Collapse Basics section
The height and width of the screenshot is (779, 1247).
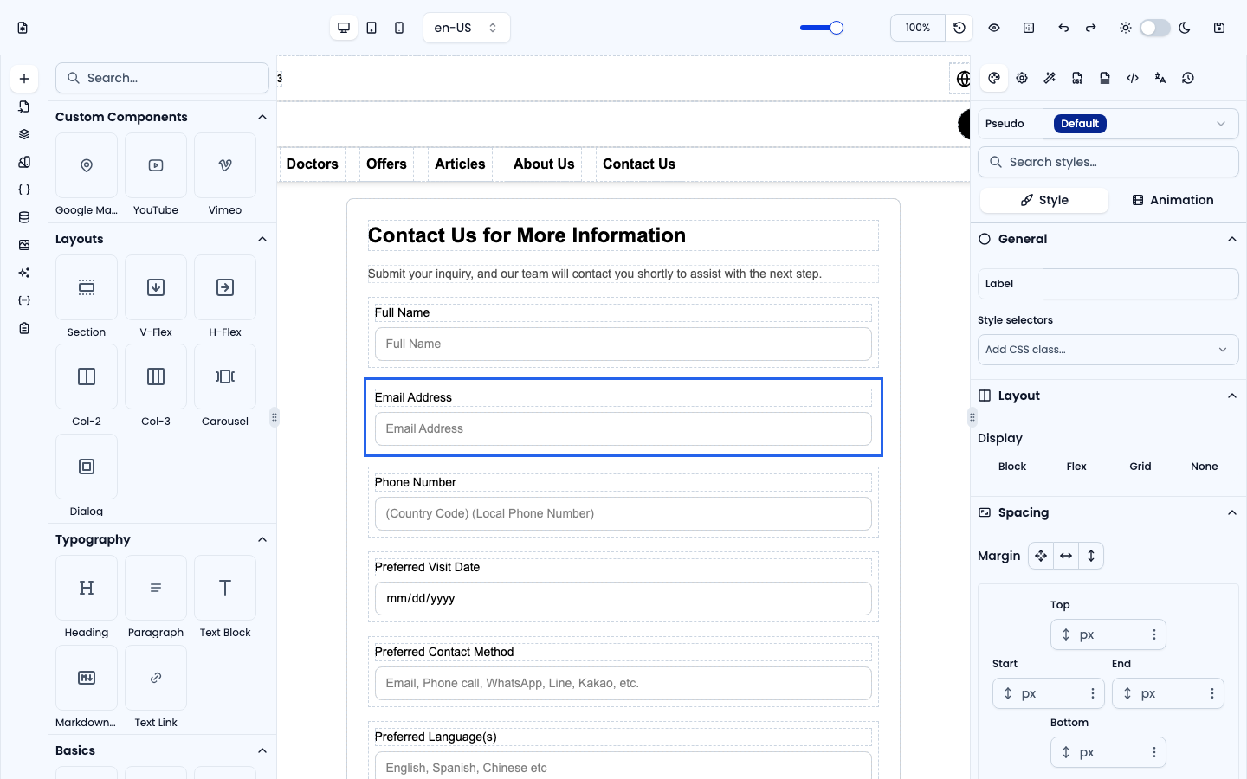tap(262, 750)
